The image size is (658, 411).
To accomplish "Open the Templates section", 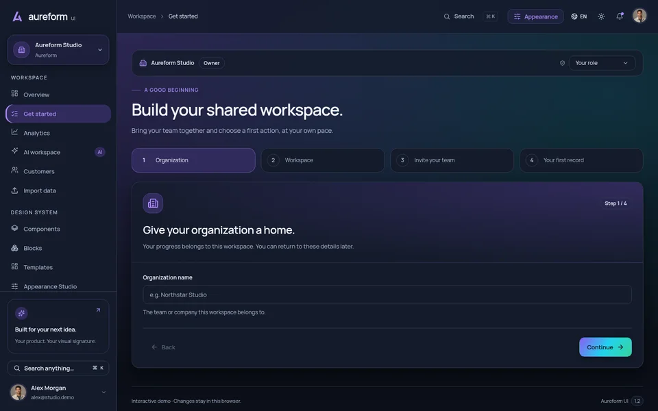I will [x=58, y=267].
